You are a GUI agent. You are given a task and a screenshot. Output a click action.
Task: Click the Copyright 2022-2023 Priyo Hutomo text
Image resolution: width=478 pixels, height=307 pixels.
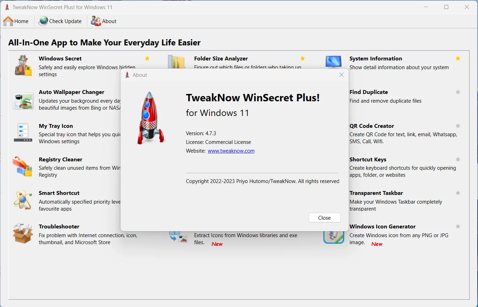[x=263, y=181]
